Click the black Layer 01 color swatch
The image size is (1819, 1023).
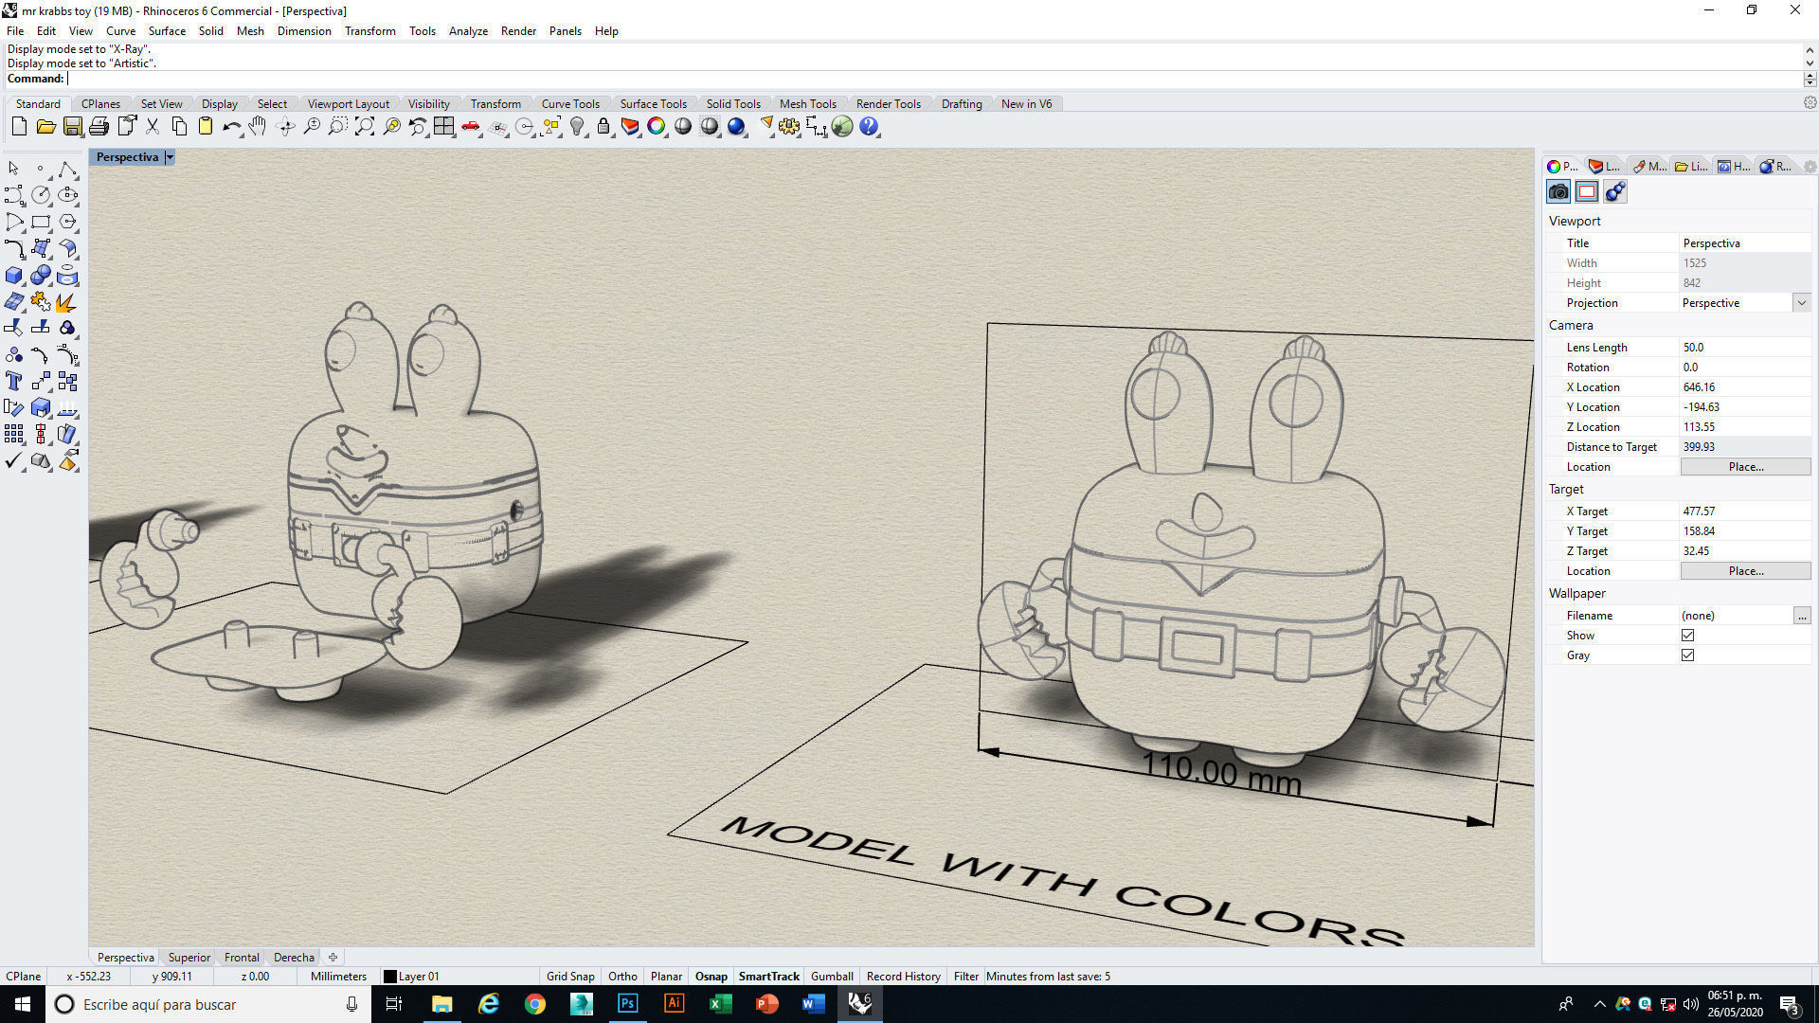389,977
